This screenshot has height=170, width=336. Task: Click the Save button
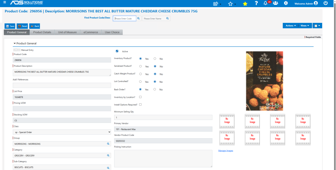10,26
